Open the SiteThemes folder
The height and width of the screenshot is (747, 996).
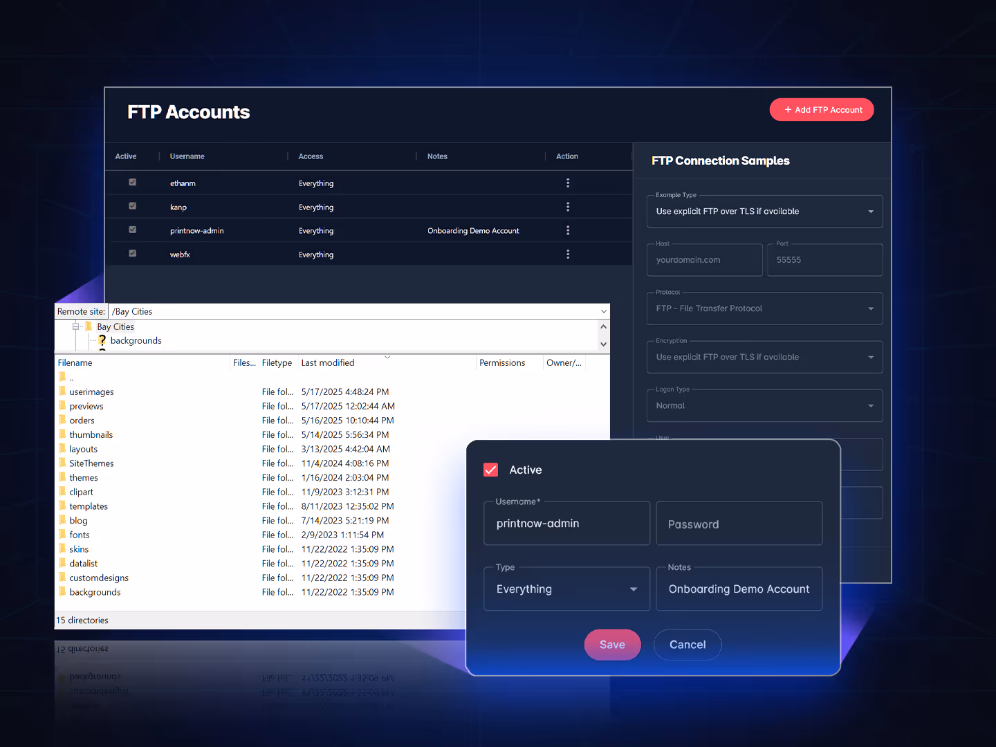tap(91, 463)
